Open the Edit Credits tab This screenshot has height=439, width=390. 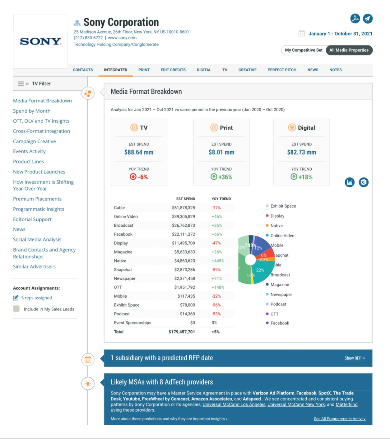coord(173,70)
